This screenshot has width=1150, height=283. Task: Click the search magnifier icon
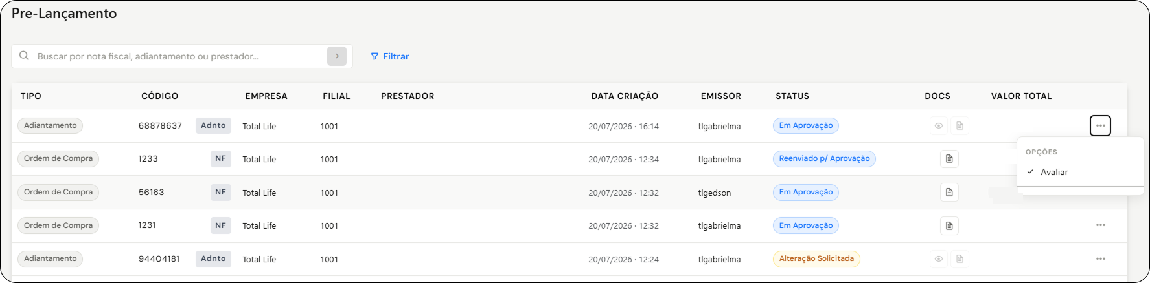tap(24, 56)
